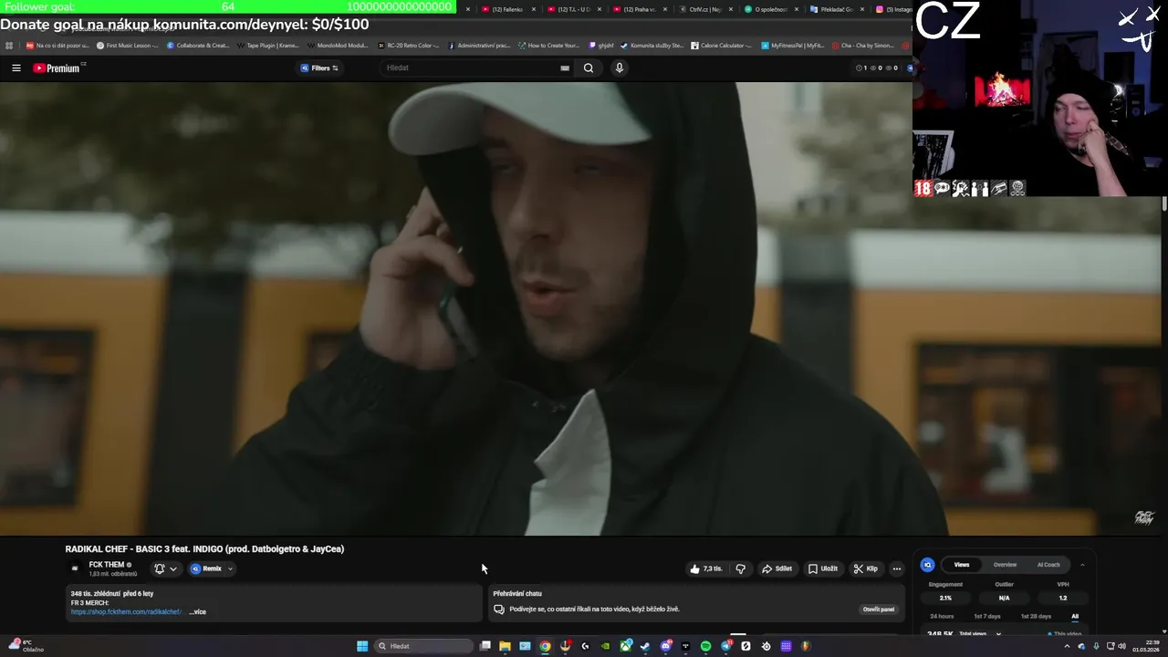This screenshot has height=657, width=1168.
Task: Open the First Music Lesson bookmark
Action: (x=127, y=45)
